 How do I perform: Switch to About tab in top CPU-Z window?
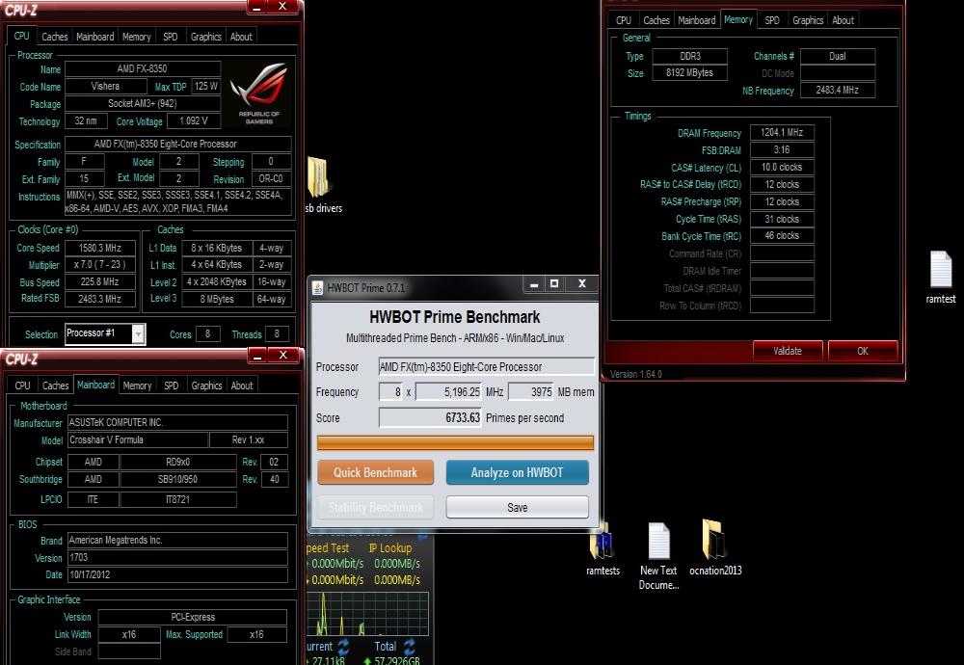(x=241, y=37)
